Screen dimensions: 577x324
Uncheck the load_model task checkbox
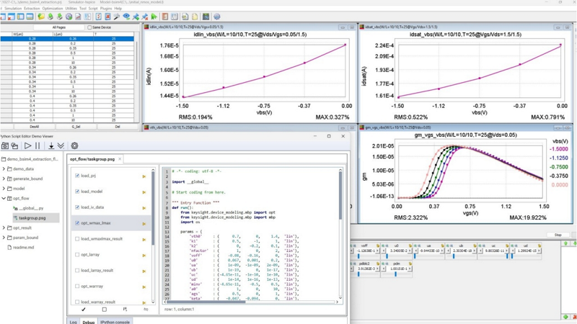click(77, 192)
